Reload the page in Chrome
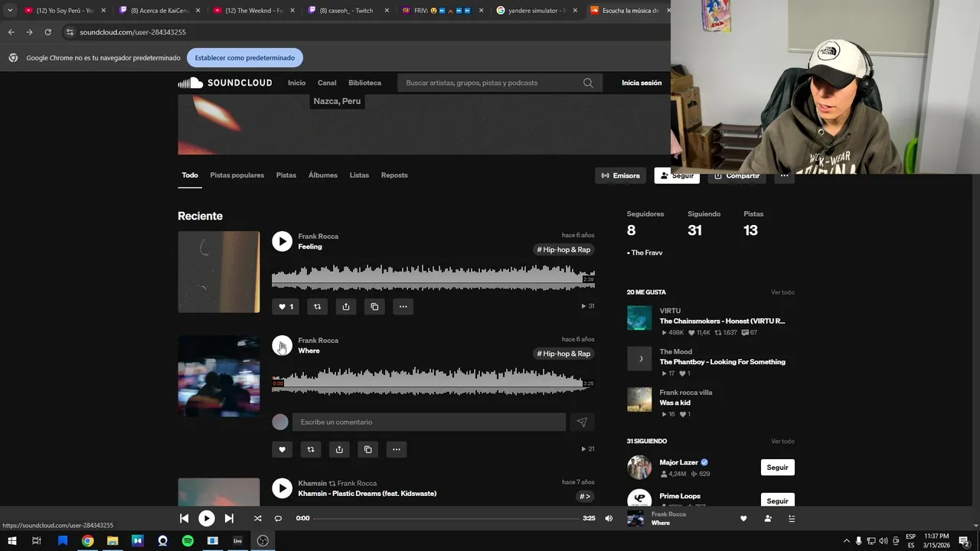 click(47, 32)
